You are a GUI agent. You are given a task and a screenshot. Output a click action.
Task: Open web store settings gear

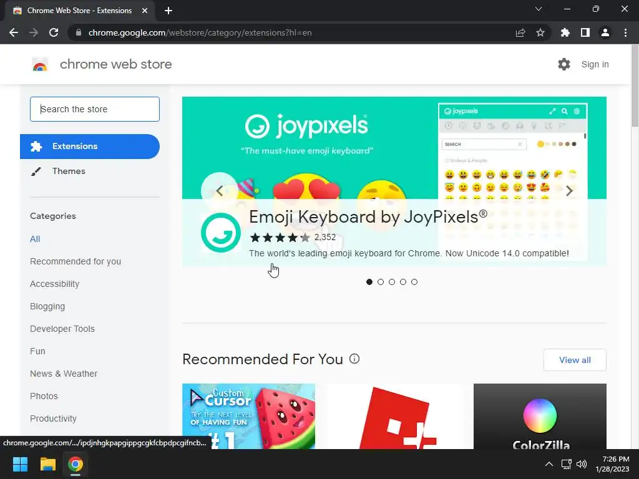(x=564, y=64)
